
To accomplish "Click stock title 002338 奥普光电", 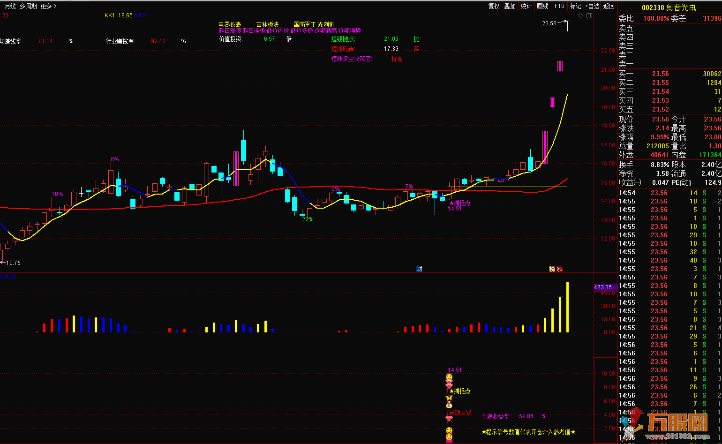I will tap(669, 8).
